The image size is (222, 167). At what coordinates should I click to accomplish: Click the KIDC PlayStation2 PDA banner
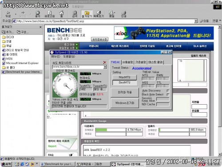164,33
